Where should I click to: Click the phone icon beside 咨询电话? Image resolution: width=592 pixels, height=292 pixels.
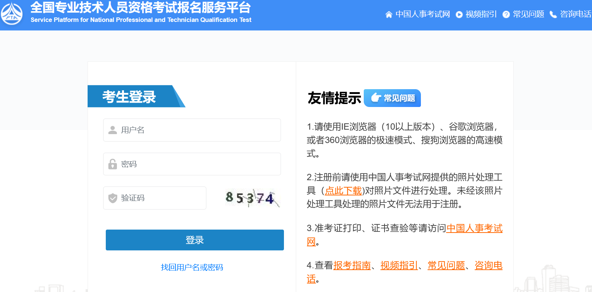pos(553,14)
